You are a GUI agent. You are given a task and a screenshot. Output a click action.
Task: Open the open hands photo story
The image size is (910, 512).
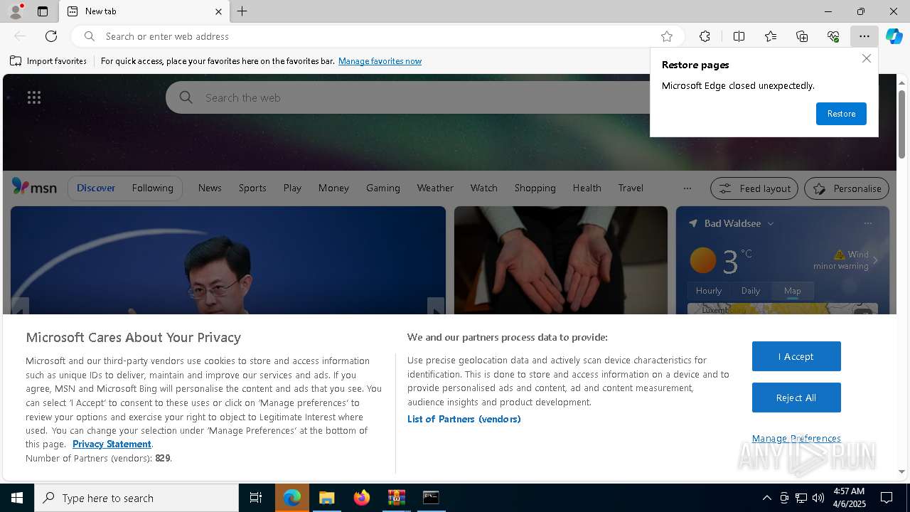coord(561,260)
